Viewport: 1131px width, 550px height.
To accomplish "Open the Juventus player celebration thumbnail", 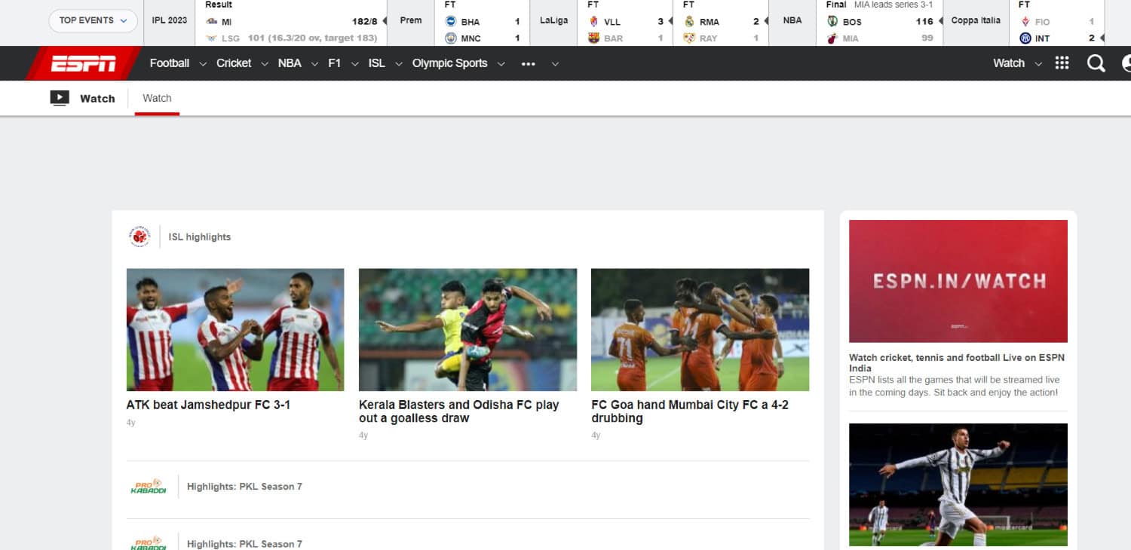I will (958, 484).
